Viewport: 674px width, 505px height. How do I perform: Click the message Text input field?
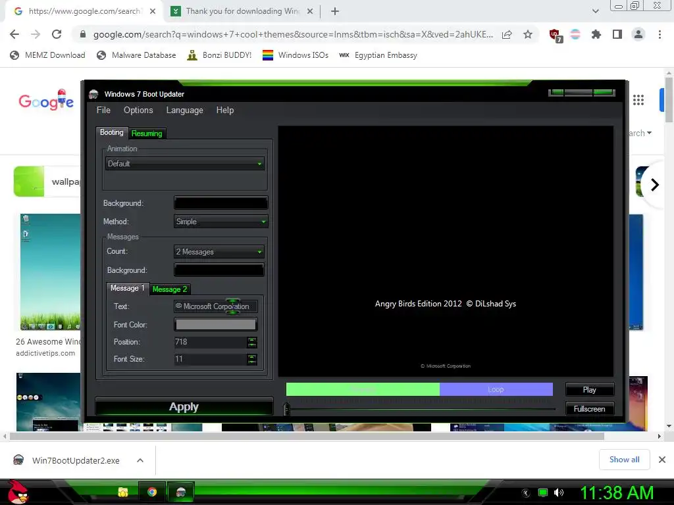tap(216, 306)
